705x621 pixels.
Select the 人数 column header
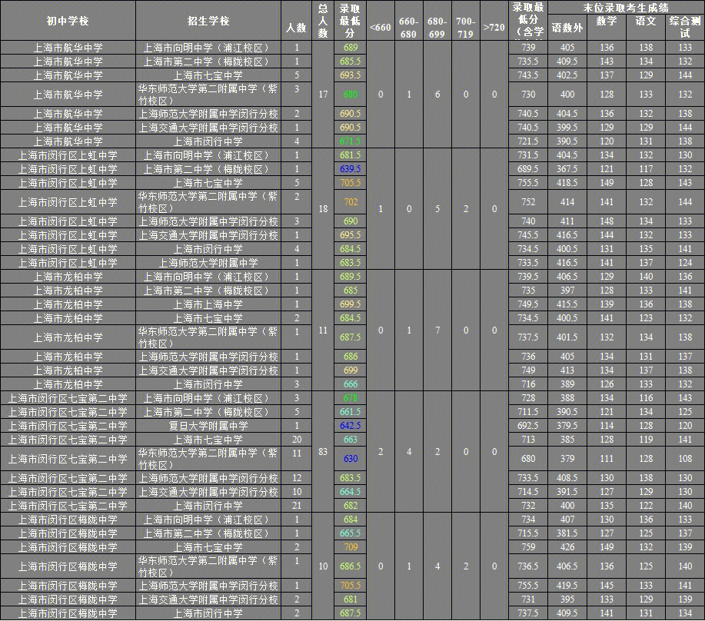point(296,27)
